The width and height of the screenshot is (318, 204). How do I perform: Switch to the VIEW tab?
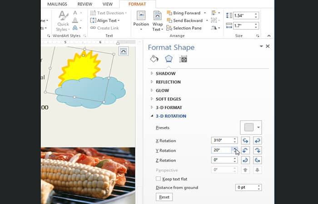[x=108, y=4]
